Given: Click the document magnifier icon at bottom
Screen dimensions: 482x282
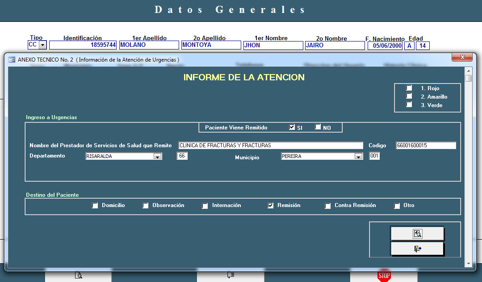Looking at the screenshot, I should coord(78,275).
